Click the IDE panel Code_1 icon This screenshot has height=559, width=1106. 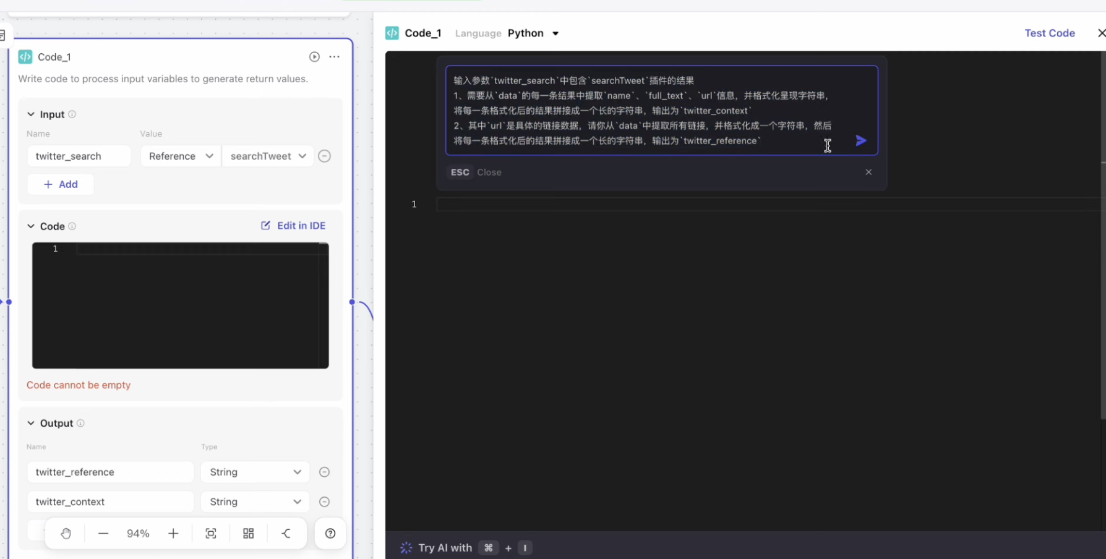392,33
